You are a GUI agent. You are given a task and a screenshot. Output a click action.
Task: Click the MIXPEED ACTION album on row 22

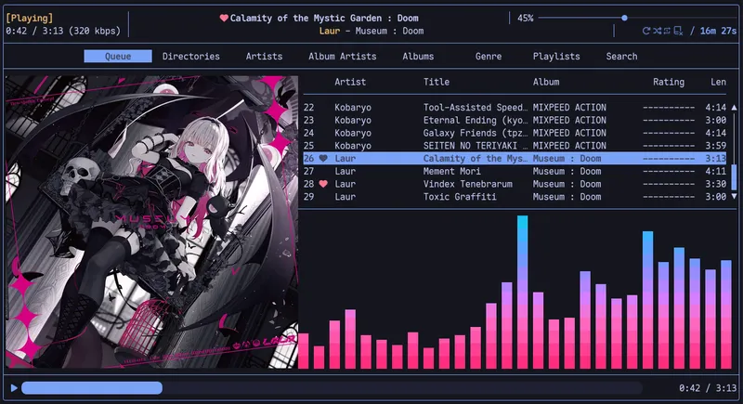[569, 108]
